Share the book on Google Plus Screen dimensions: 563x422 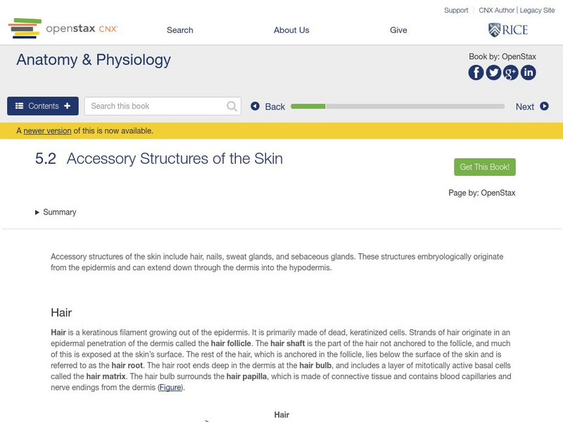pos(511,72)
